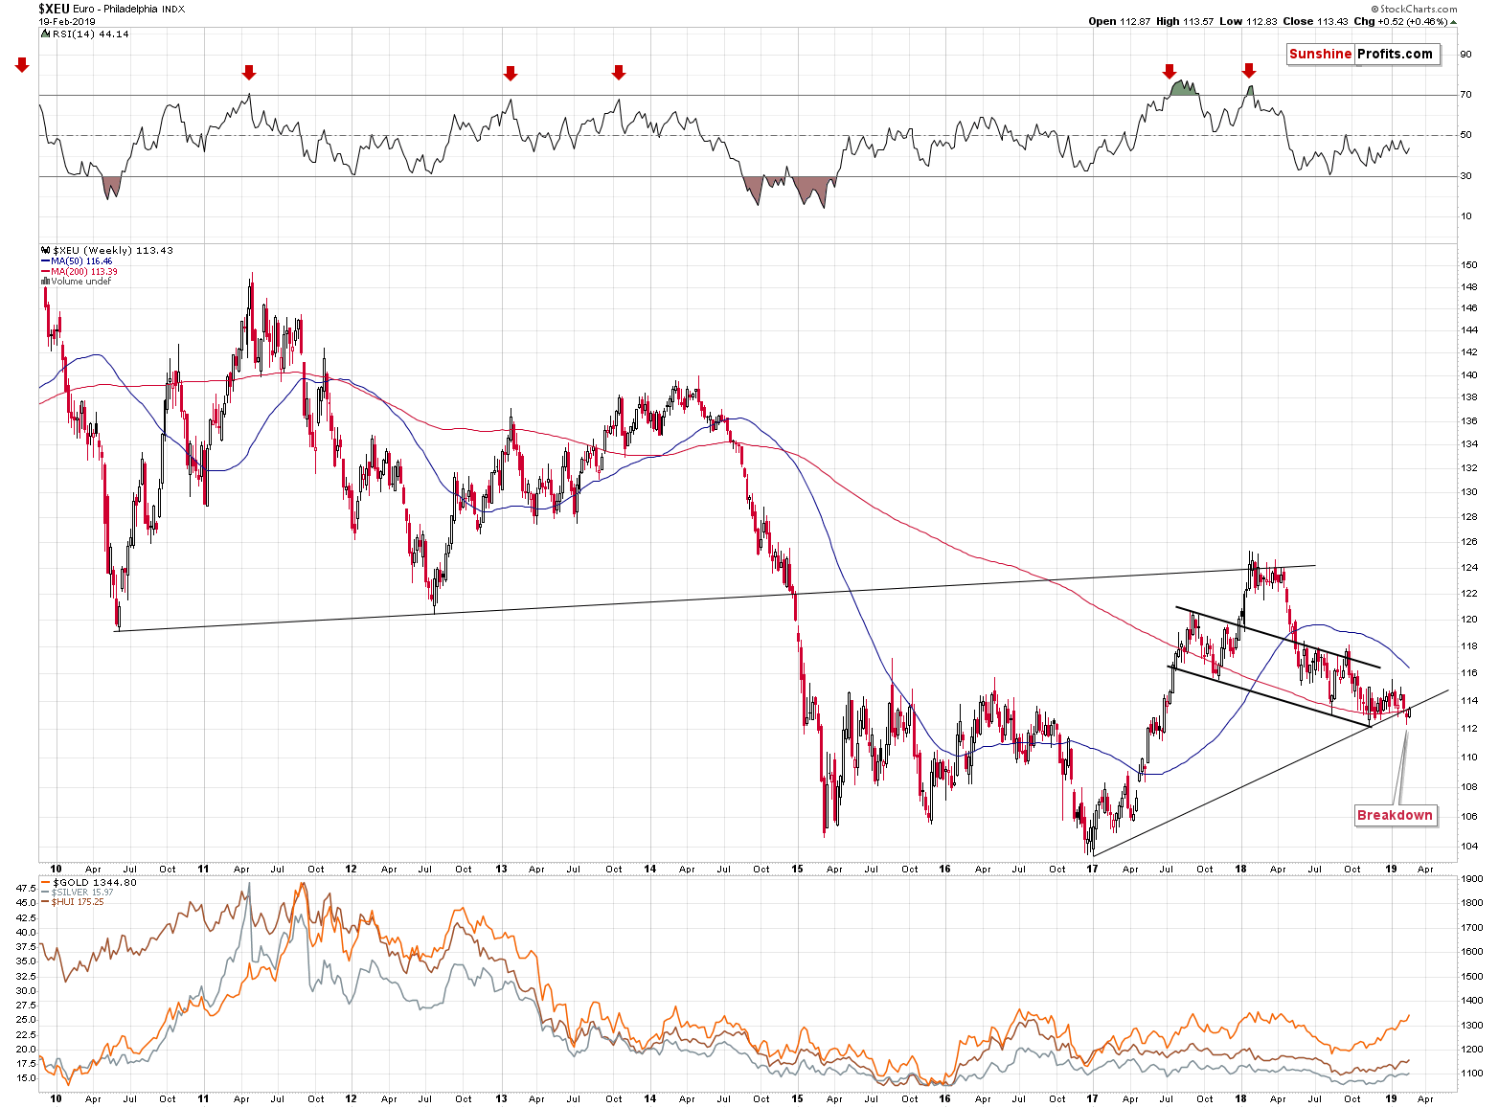The height and width of the screenshot is (1108, 1499).
Task: Click the 15.0 label on the lower left axis
Action: (26, 1078)
